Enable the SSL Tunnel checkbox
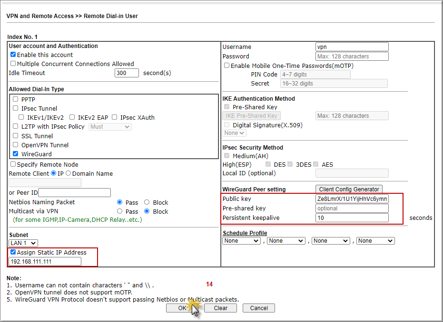The height and width of the screenshot is (322, 443). (x=16, y=136)
